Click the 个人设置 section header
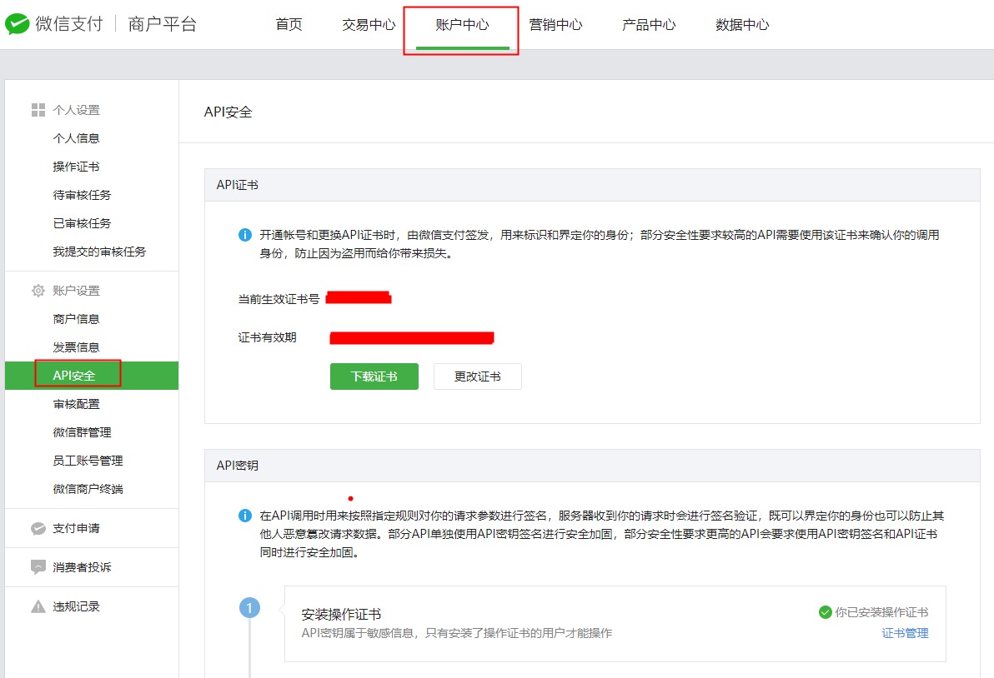Image resolution: width=994 pixels, height=678 pixels. coord(76,110)
